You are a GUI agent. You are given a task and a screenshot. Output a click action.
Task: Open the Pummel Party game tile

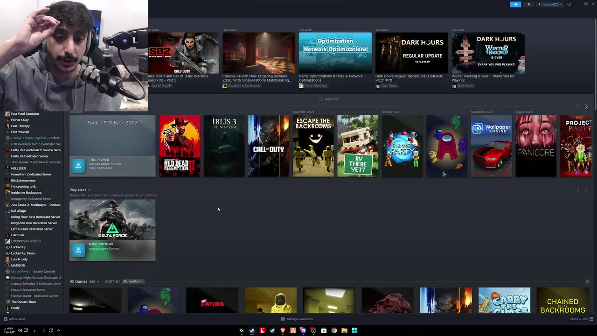tap(402, 146)
